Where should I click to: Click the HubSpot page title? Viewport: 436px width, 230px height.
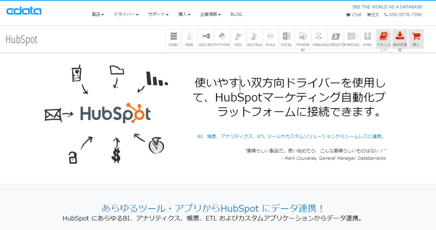pyautogui.click(x=21, y=40)
